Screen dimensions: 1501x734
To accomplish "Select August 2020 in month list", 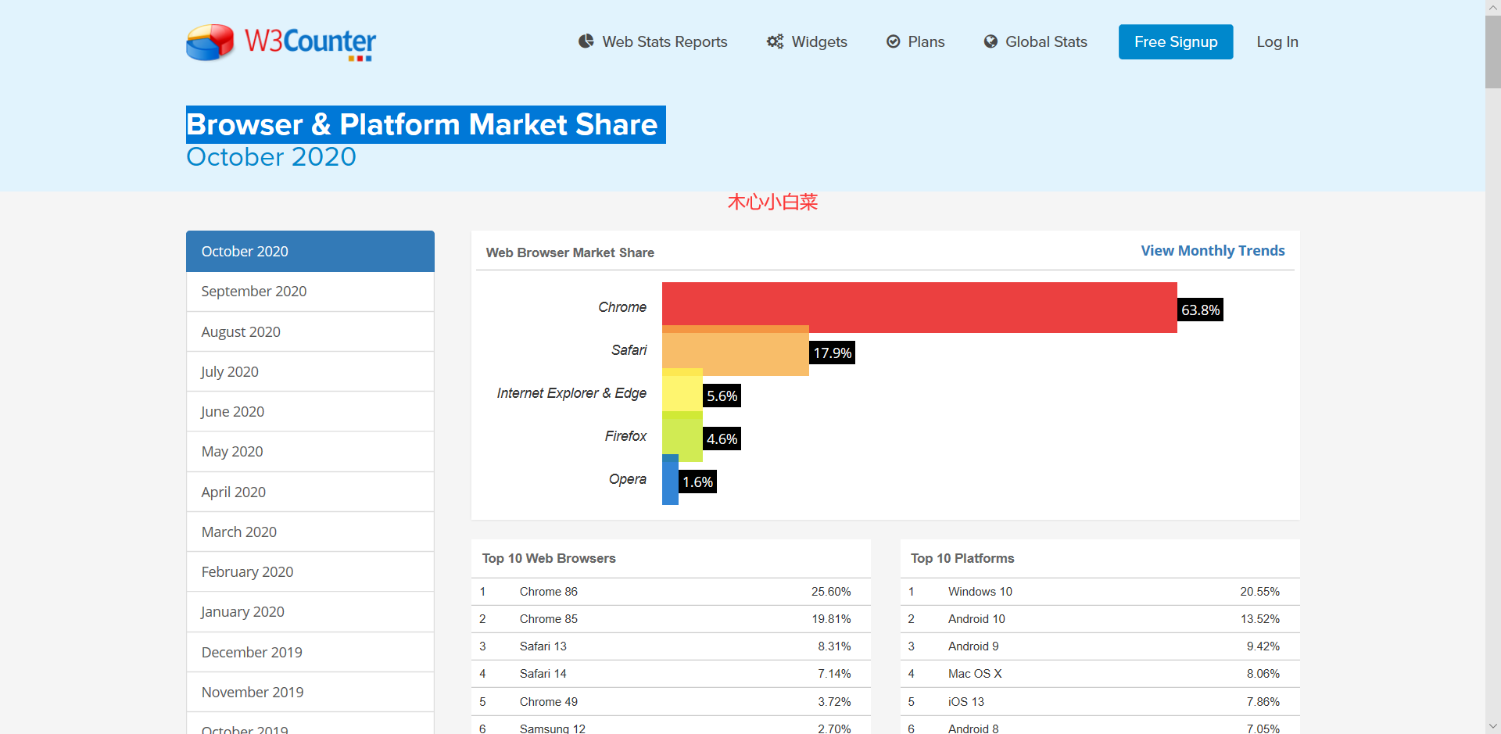I will click(x=310, y=331).
